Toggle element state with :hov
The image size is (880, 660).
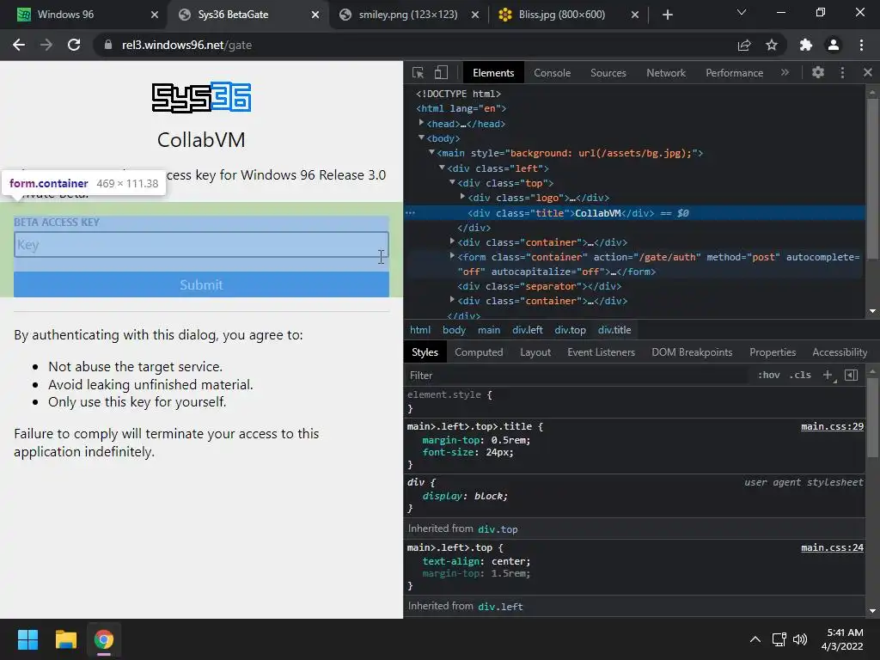point(769,375)
